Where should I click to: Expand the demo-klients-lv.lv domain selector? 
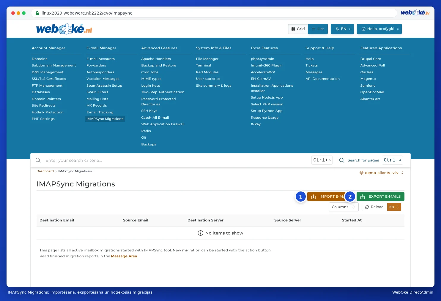click(x=382, y=173)
